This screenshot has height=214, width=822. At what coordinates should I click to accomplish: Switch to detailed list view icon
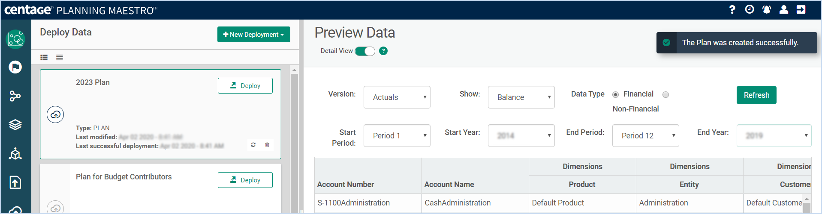44,57
